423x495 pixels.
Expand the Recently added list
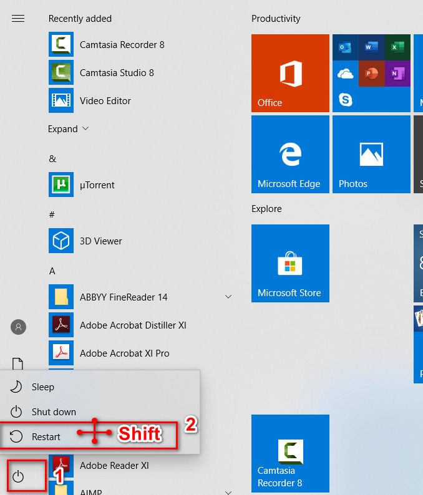[x=68, y=129]
